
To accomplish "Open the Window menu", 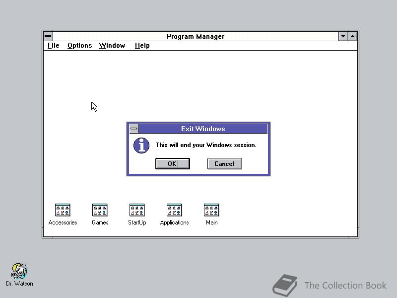I will 112,46.
